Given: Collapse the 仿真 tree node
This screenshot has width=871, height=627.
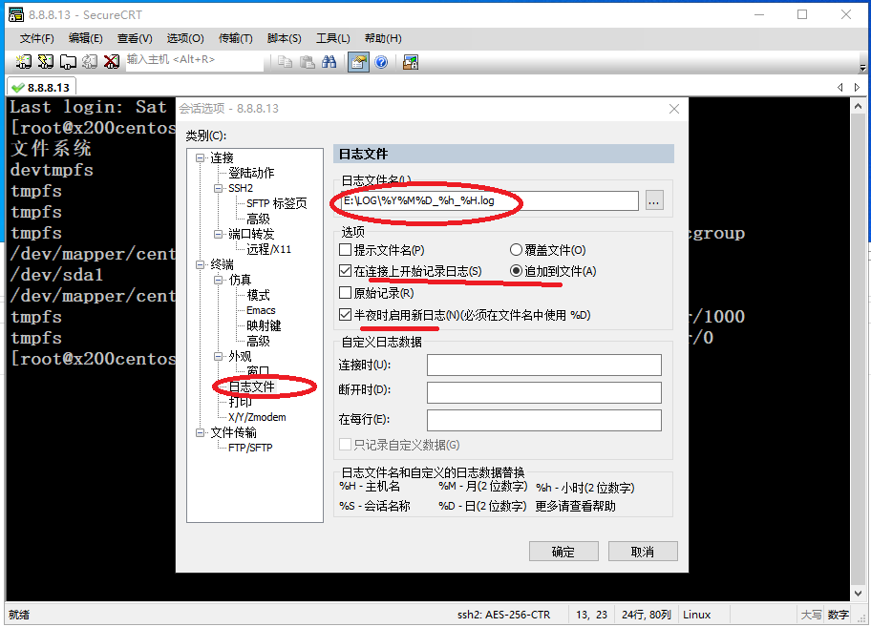Looking at the screenshot, I should pos(219,280).
